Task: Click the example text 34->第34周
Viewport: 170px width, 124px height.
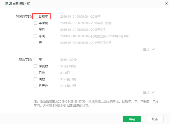Action: coord(69,79)
